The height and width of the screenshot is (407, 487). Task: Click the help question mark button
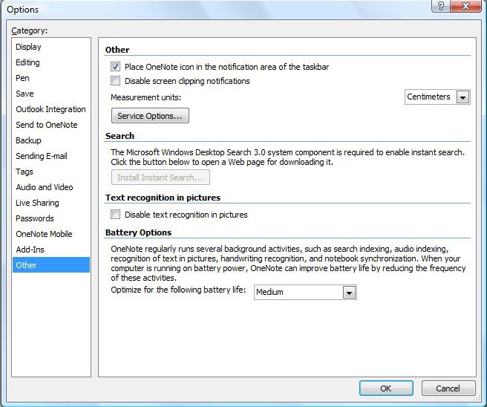point(441,6)
